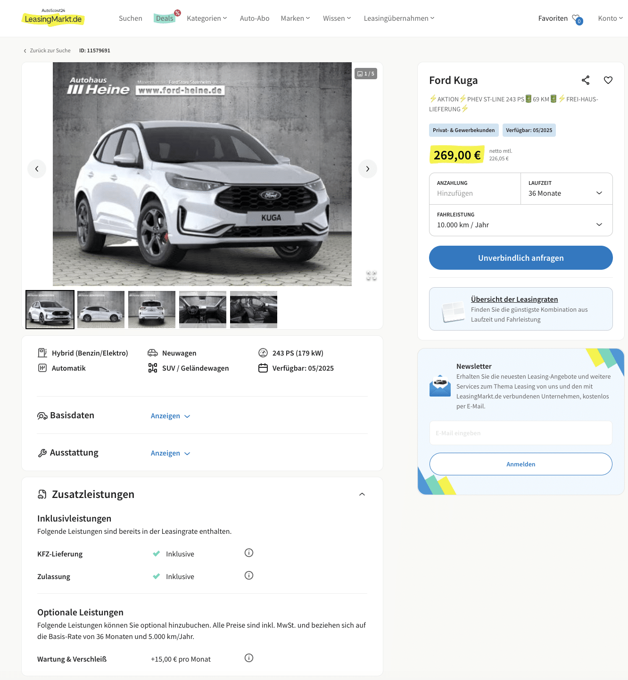Expand the Ausstattung Anzeigen section

[x=170, y=453]
